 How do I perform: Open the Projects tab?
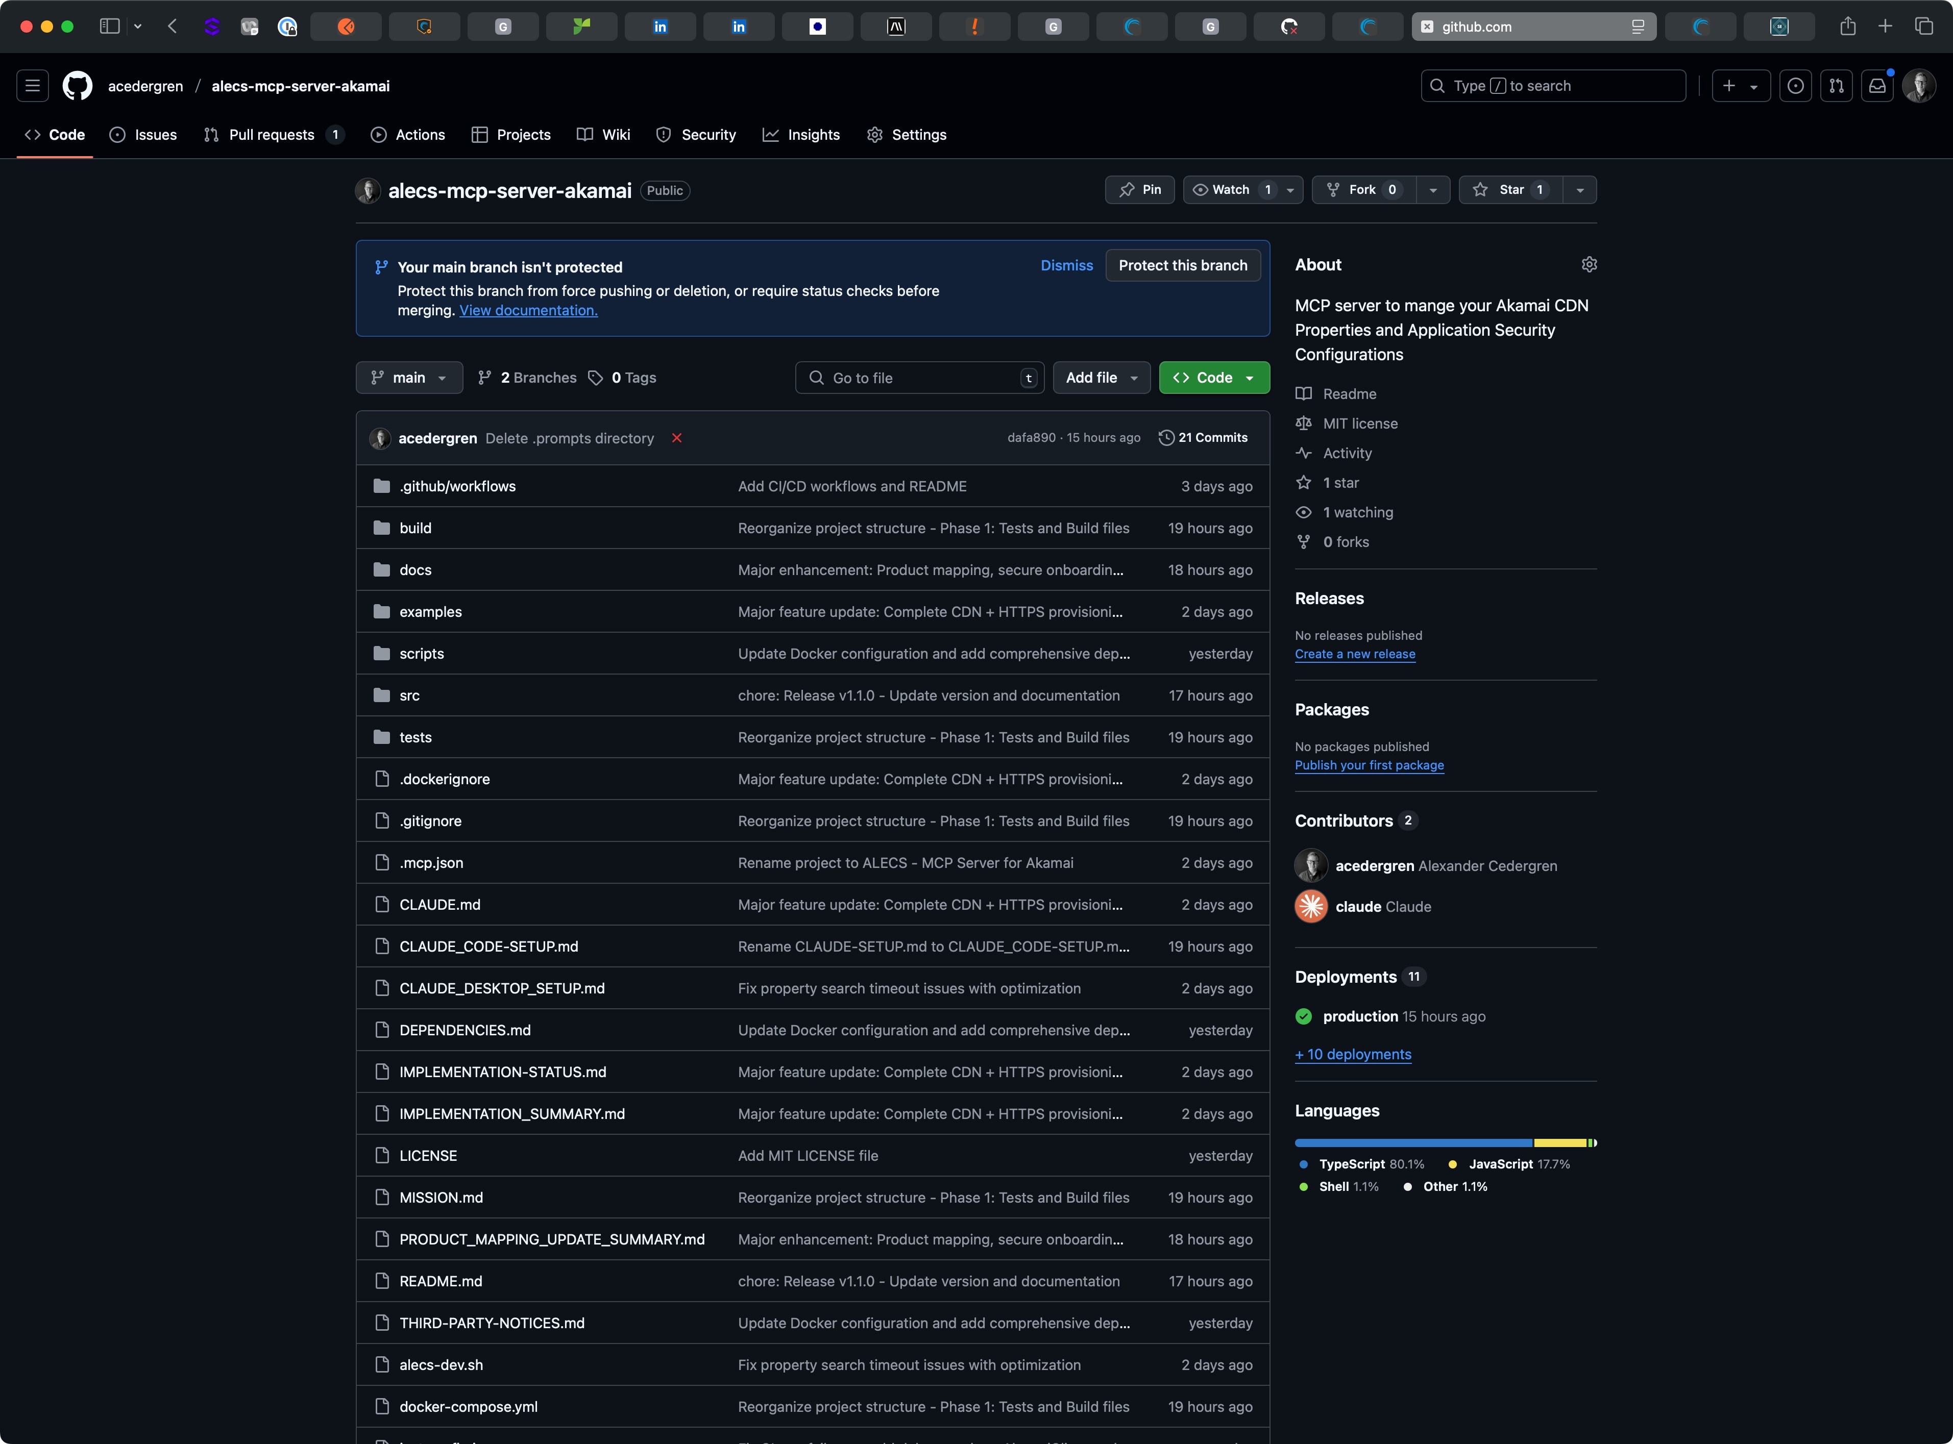tap(510, 135)
